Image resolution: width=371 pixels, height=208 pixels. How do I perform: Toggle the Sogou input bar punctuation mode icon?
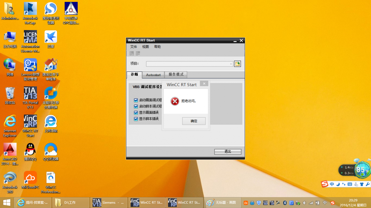344,184
